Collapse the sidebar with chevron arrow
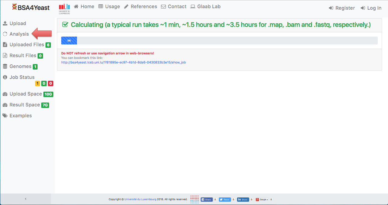 (x=25, y=199)
